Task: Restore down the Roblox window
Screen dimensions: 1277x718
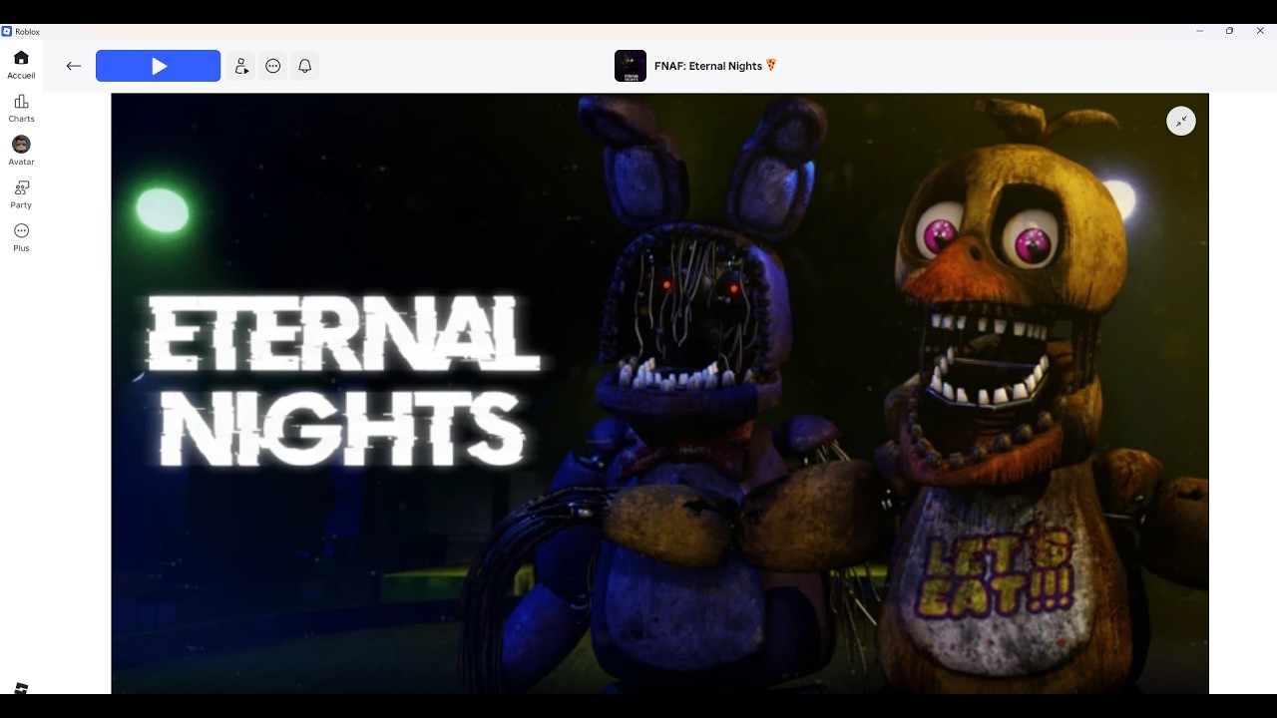Action: (1229, 31)
